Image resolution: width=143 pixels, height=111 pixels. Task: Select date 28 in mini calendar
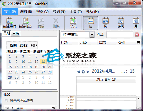click(50, 72)
